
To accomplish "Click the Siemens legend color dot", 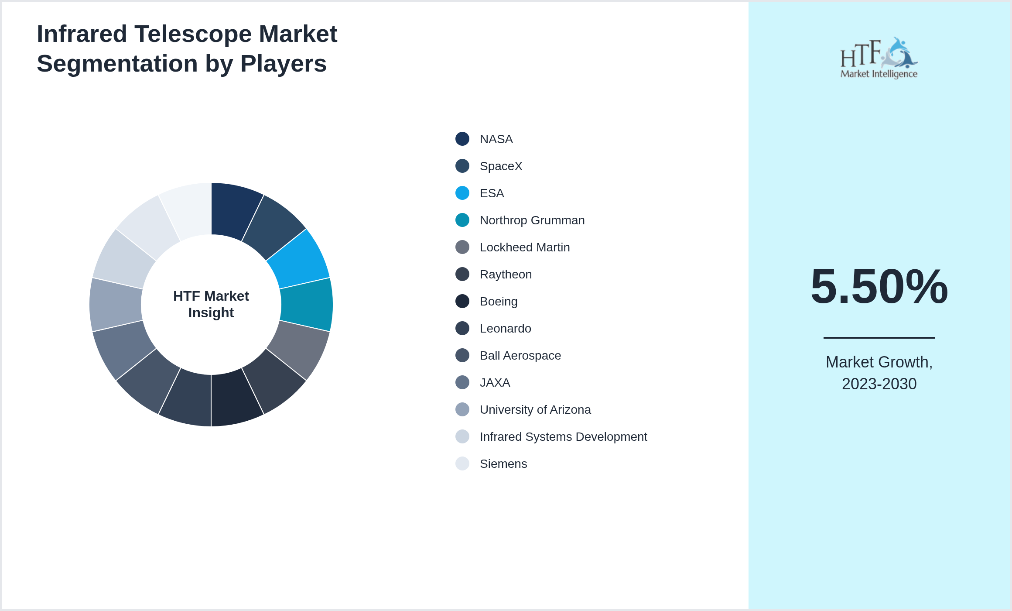I will coord(462,463).
